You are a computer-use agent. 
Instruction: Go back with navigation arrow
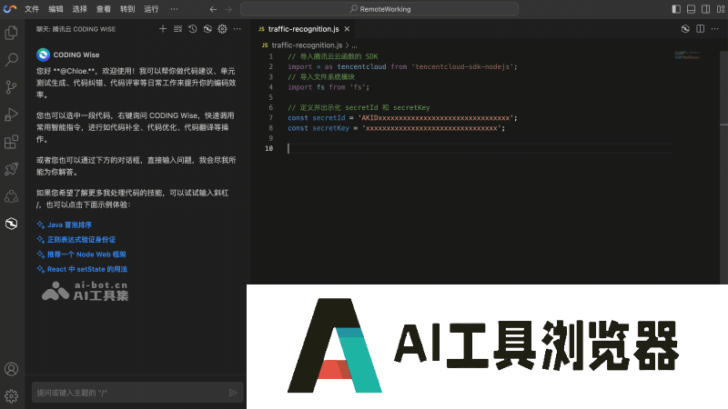coord(213,9)
